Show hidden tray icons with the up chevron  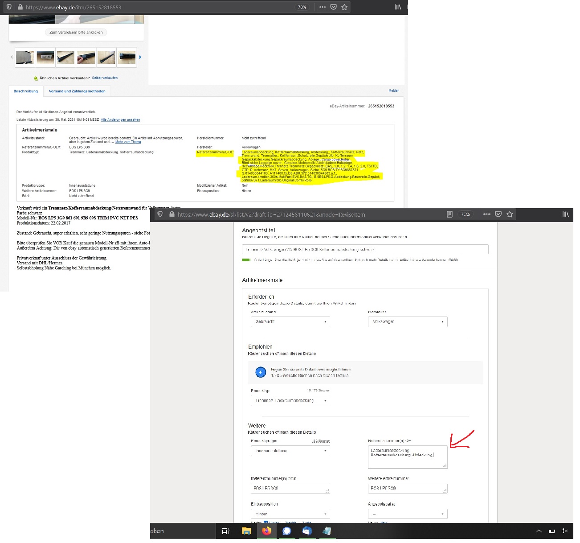click(539, 531)
